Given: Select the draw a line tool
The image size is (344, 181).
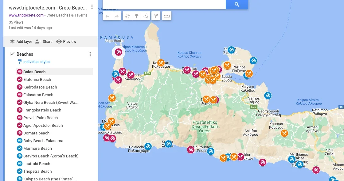Looking at the screenshot, I should 146,16.
